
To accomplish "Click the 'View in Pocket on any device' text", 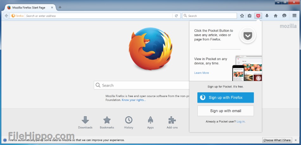I will pos(211,61).
